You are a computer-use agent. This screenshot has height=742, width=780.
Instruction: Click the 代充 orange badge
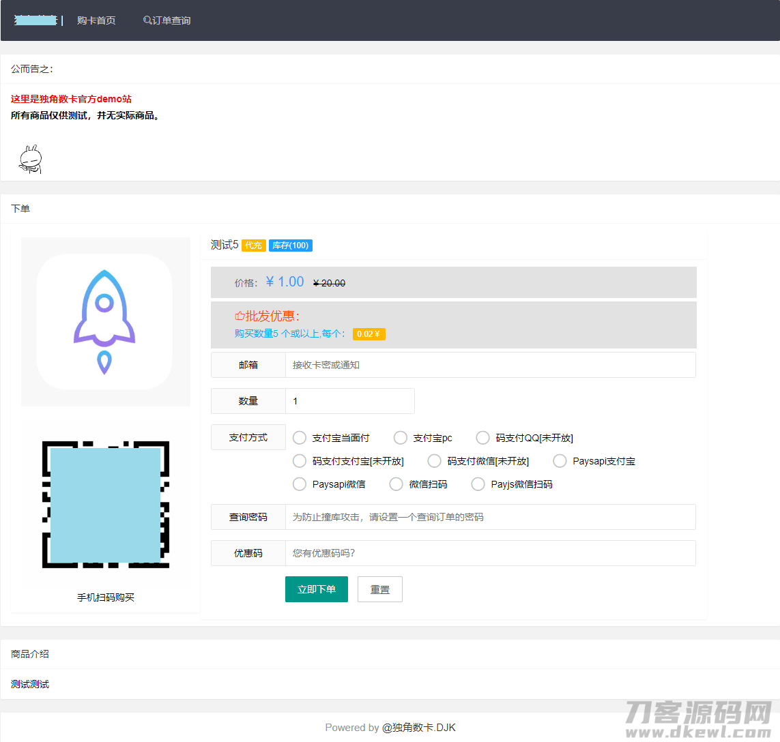[x=253, y=246]
